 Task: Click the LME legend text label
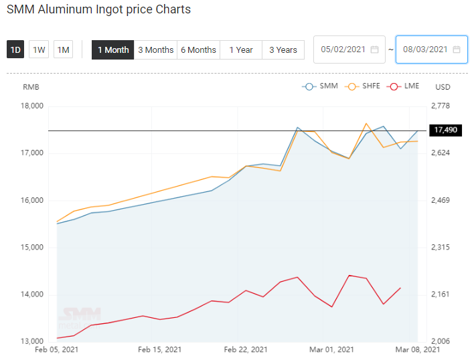412,86
